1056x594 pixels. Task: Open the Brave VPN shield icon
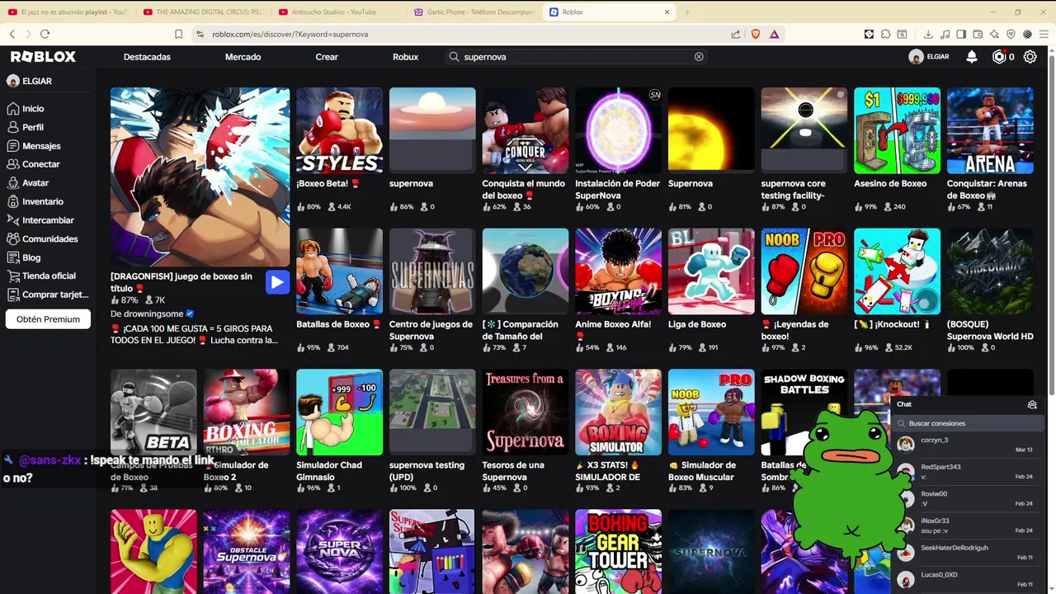coord(1011,34)
